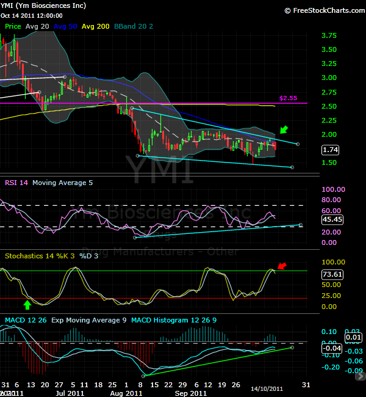366x397 pixels.
Task: Click the 20.00 RSI axis label
Action: click(x=331, y=232)
